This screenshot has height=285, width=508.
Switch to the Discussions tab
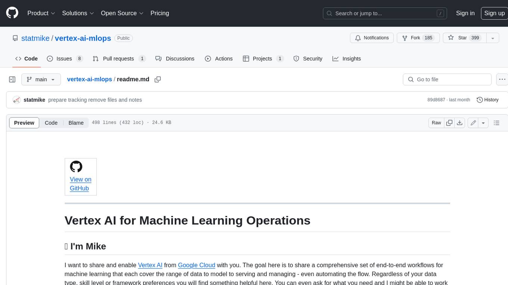(x=175, y=59)
